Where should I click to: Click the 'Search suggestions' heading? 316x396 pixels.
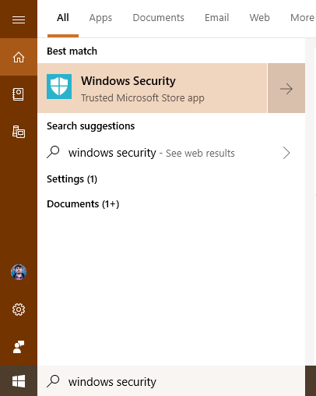tap(91, 126)
